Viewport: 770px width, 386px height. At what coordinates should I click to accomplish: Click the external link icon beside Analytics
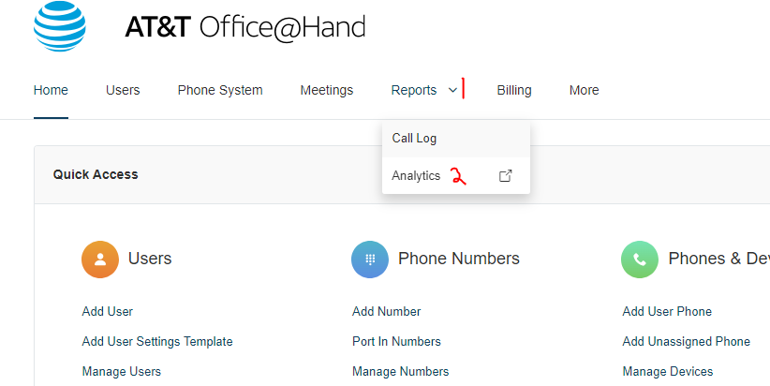coord(505,176)
